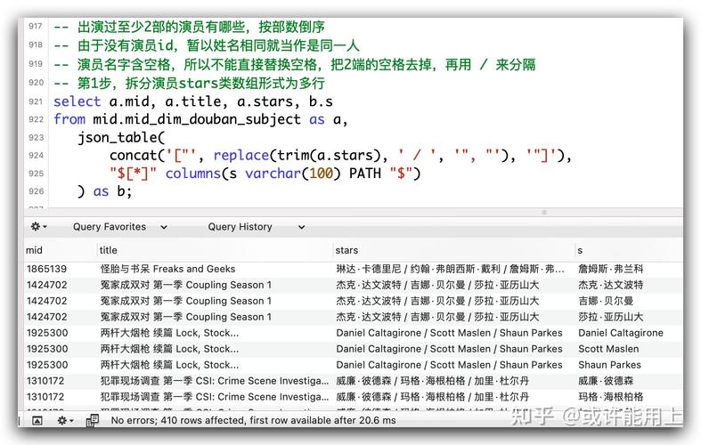Click line number 917 in the gutter

[x=36, y=26]
